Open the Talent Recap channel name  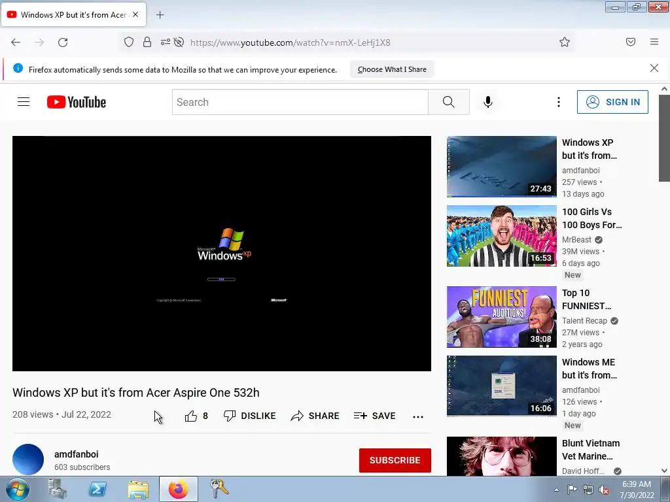pos(584,320)
